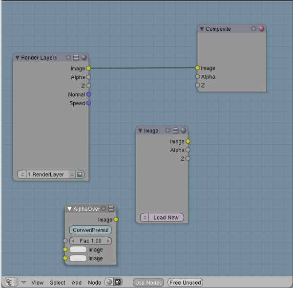Click red preview sphere on Composite node
293x288 pixels.
[261, 29]
